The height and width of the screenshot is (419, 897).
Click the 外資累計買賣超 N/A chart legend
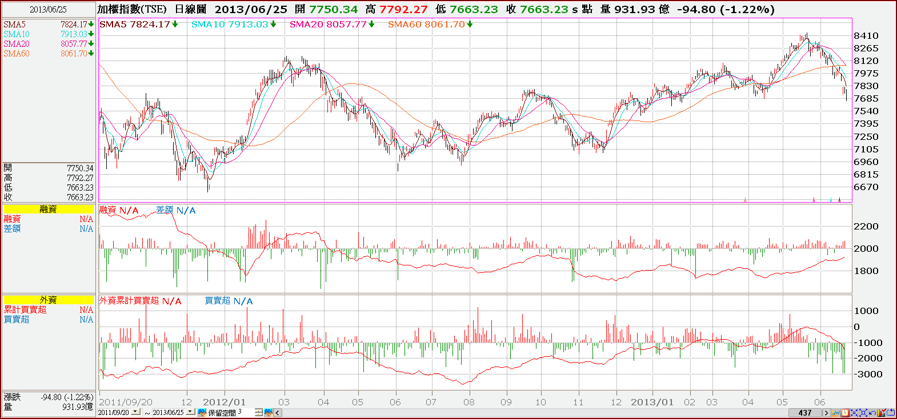pyautogui.click(x=141, y=301)
